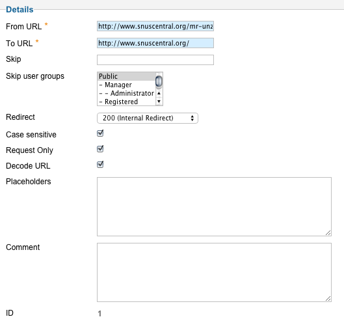The width and height of the screenshot is (344, 332).
Task: Click the Redirect dropdown stepper arrows
Action: pos(192,118)
